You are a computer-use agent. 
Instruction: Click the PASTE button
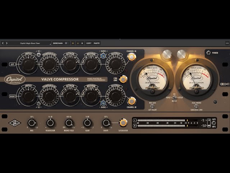(97, 43)
